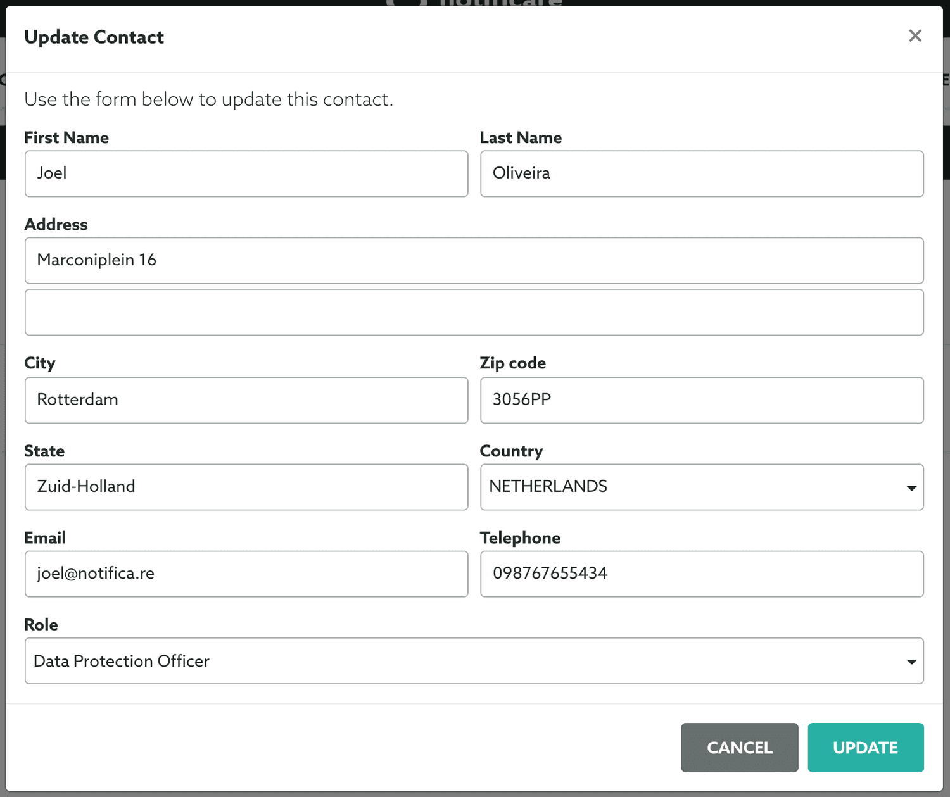This screenshot has height=797, width=950.
Task: Cancel the contact update
Action: point(739,748)
